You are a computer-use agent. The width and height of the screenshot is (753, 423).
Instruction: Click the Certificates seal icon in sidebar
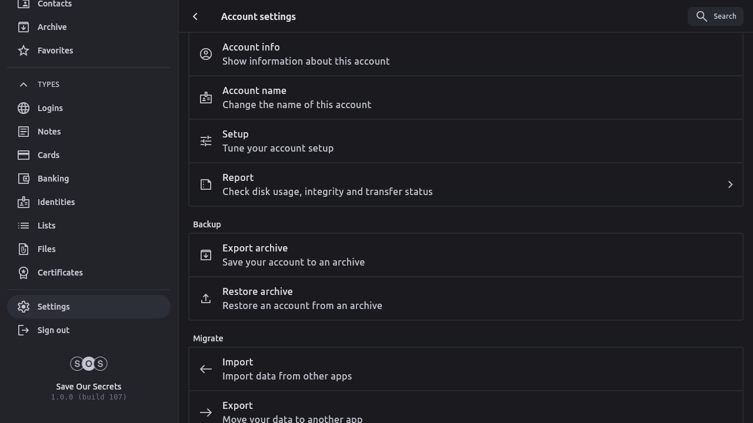point(24,273)
